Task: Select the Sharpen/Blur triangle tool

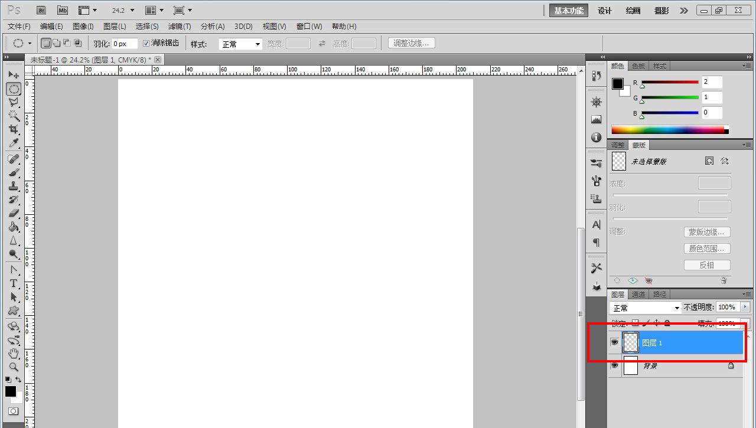Action: tap(14, 240)
